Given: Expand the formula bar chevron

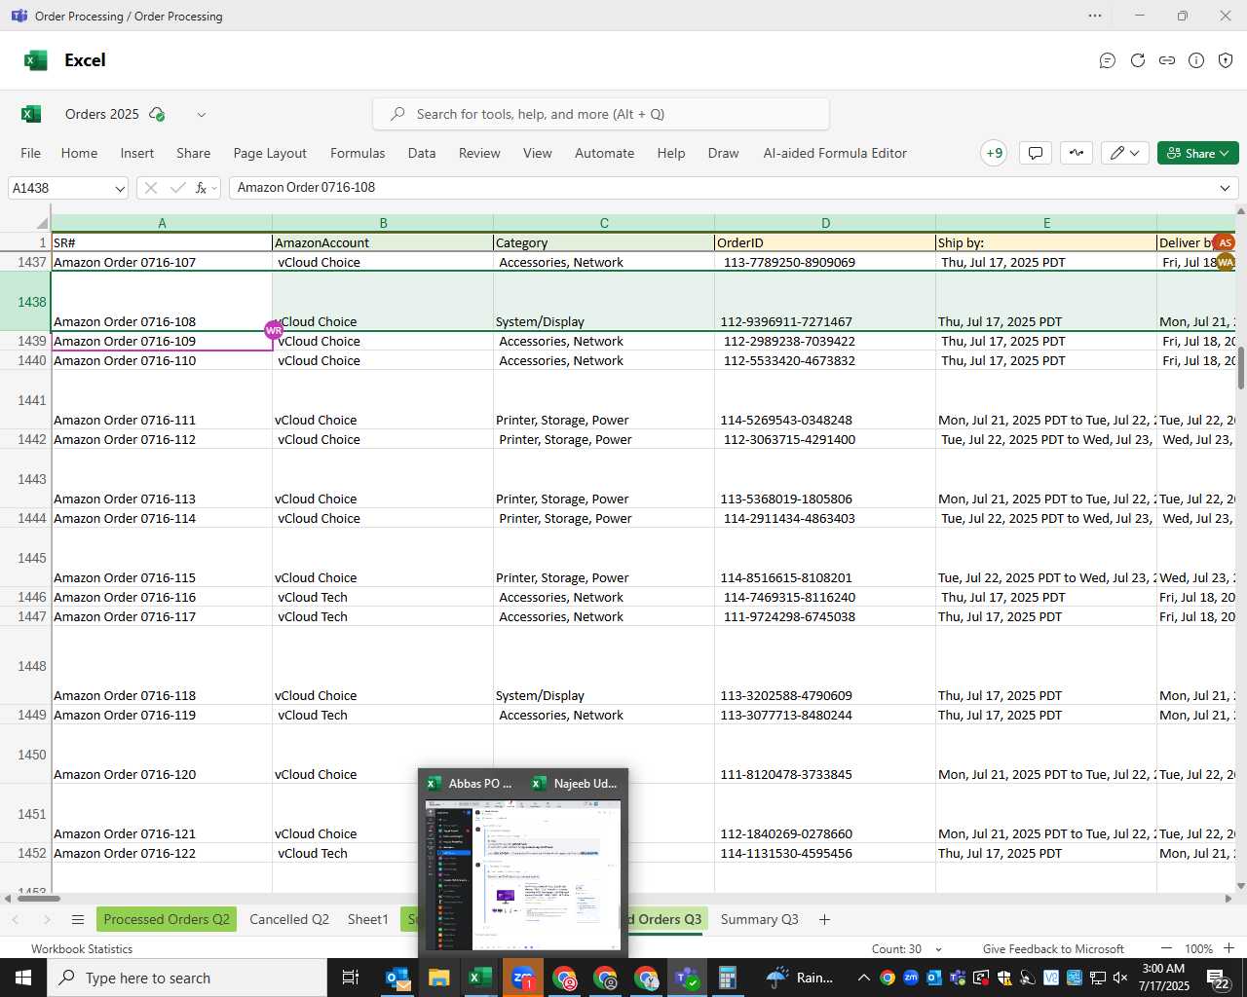Looking at the screenshot, I should point(1225,188).
